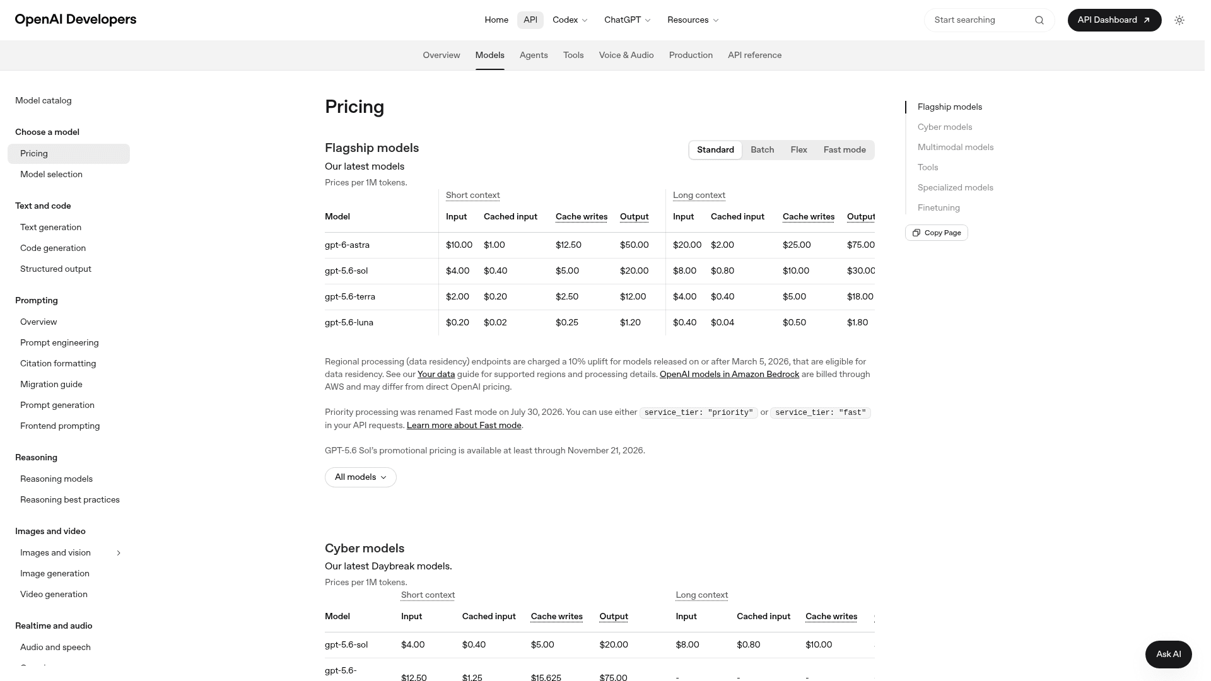Expand the ChatGPT dropdown menu
The height and width of the screenshot is (681, 1211).
click(x=627, y=20)
